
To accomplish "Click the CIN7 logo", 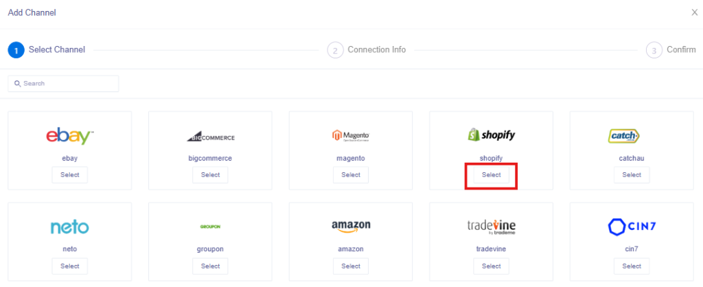I will coord(631,226).
